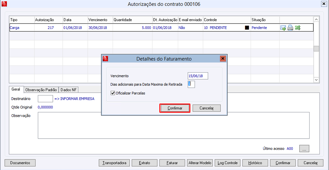Click the Dt. Autorização column header
The image size is (329, 170).
pyautogui.click(x=165, y=20)
